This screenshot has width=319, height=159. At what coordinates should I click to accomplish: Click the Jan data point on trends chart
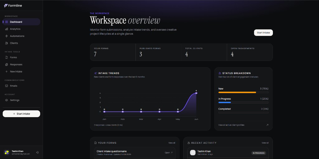pos(104,112)
